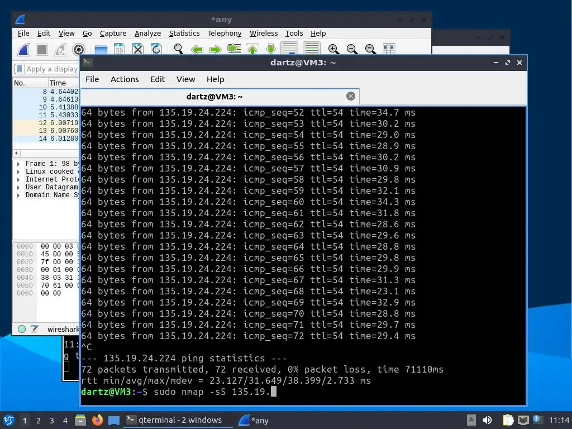This screenshot has width=572, height=429.
Task: Click the show desktop icon in taskbar
Action: pos(114,421)
